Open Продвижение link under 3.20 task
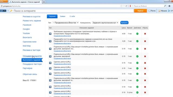The width and height of the screenshot is (173, 97). click(x=62, y=43)
